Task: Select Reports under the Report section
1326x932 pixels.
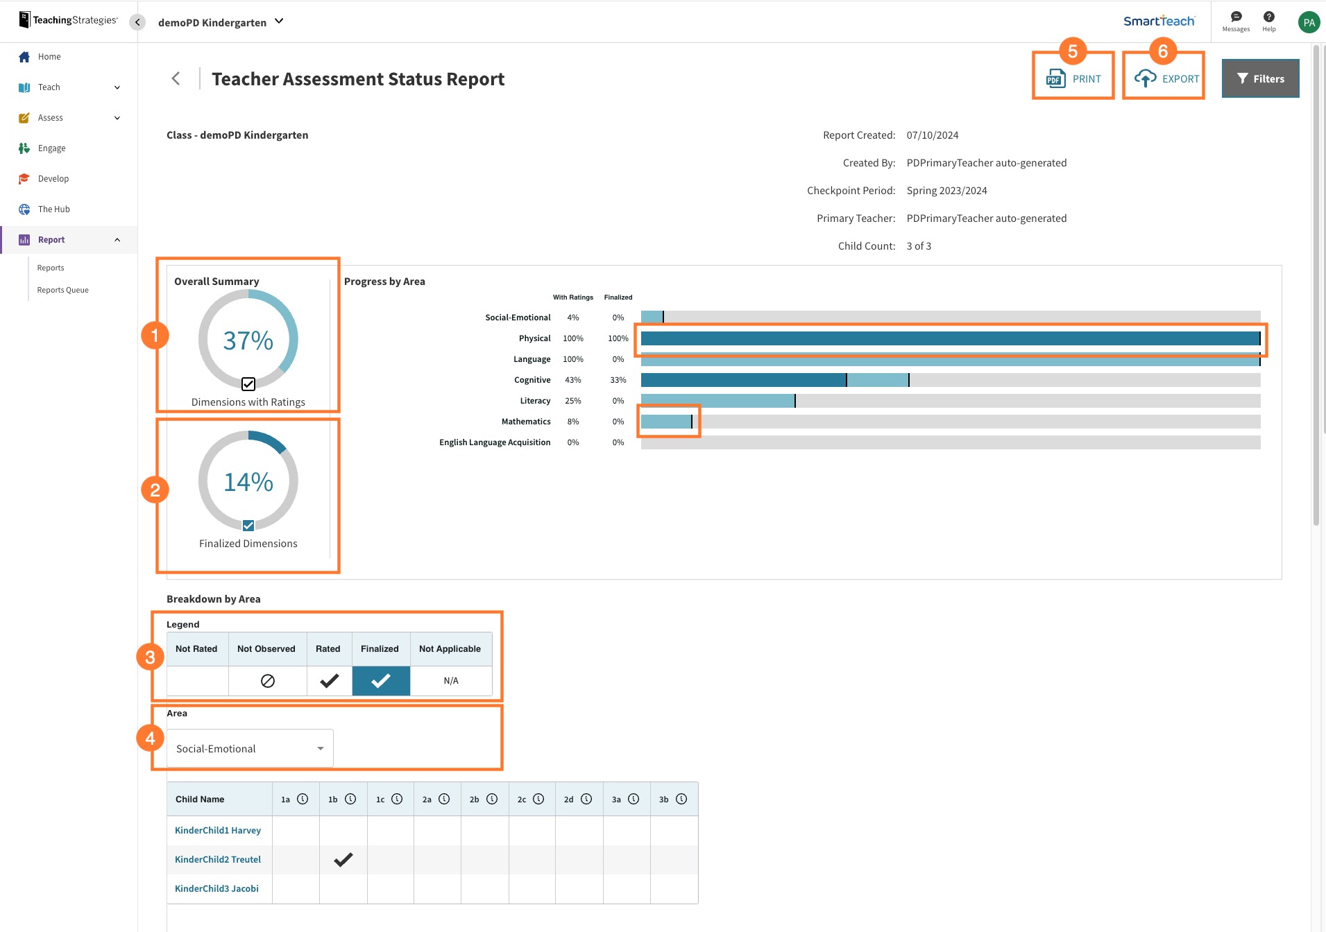Action: click(x=51, y=267)
